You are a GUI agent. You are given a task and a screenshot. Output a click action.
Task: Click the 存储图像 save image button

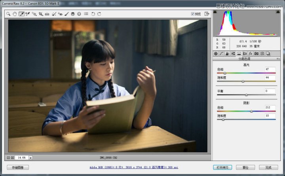pos(18,167)
